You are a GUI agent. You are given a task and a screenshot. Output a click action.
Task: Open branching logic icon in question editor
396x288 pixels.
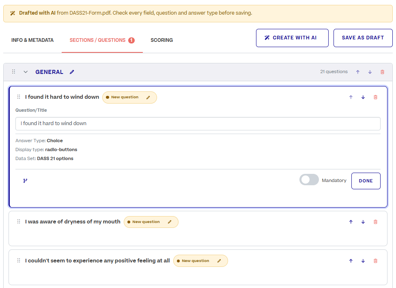pos(25,181)
